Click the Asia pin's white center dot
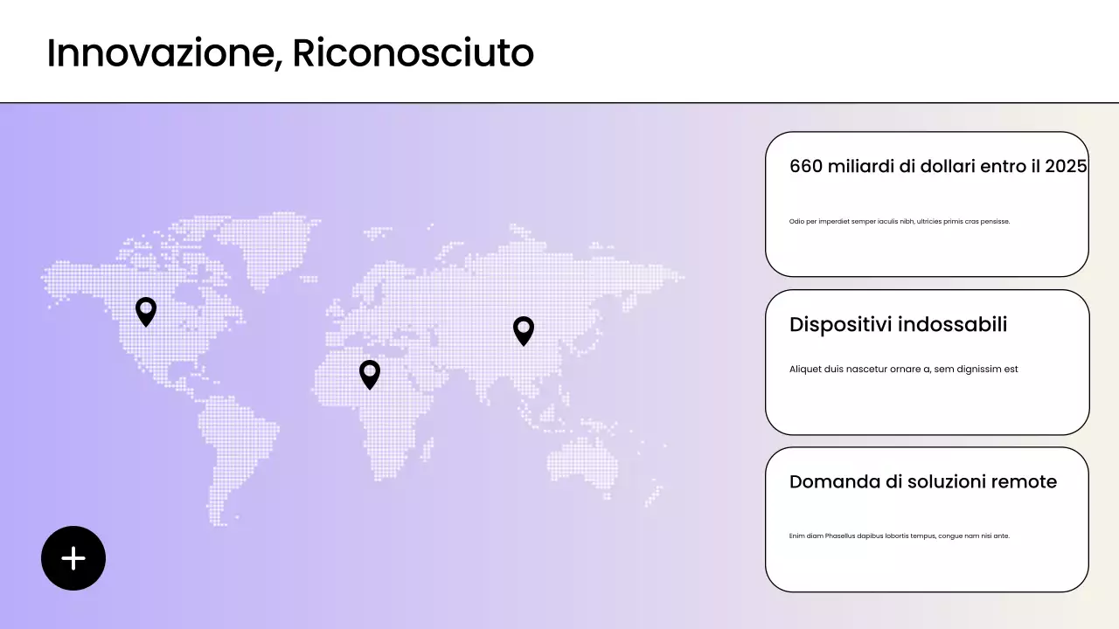The image size is (1119, 629). pyautogui.click(x=524, y=327)
